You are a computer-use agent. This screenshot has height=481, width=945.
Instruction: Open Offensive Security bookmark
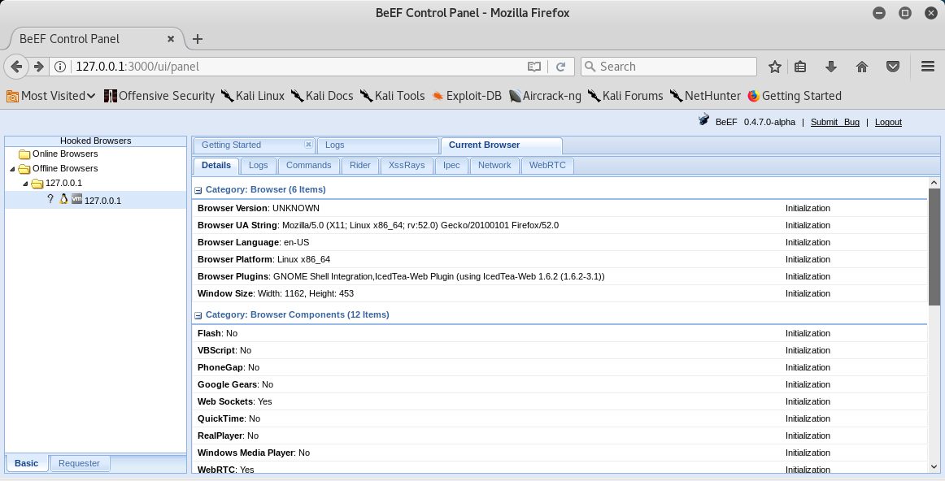click(x=159, y=96)
